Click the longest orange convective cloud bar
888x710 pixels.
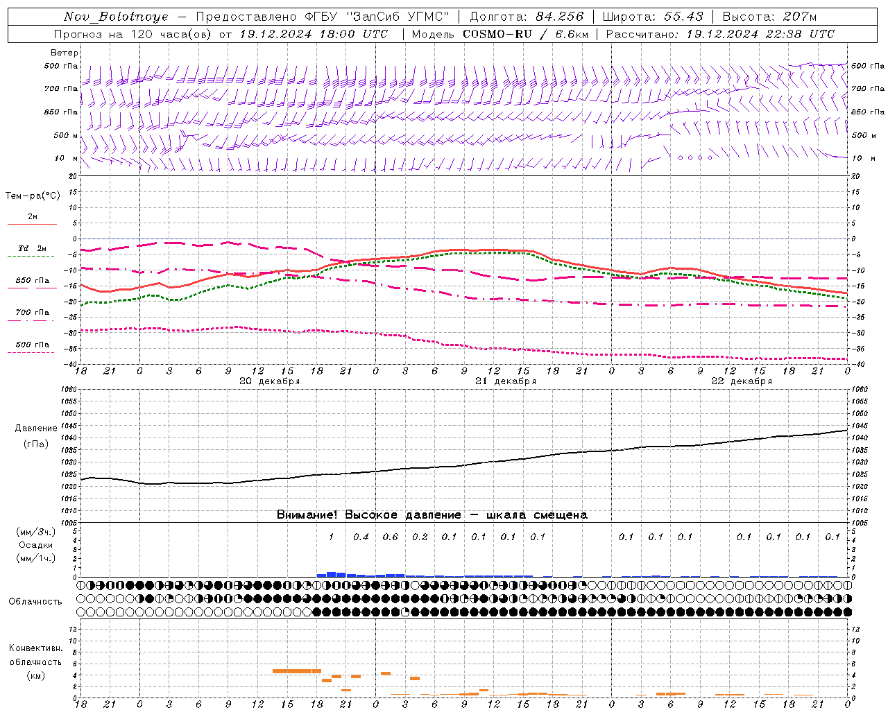[297, 671]
